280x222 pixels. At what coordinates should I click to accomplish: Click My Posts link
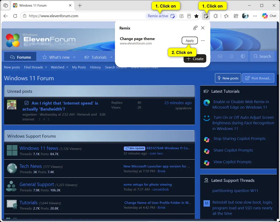point(79,67)
